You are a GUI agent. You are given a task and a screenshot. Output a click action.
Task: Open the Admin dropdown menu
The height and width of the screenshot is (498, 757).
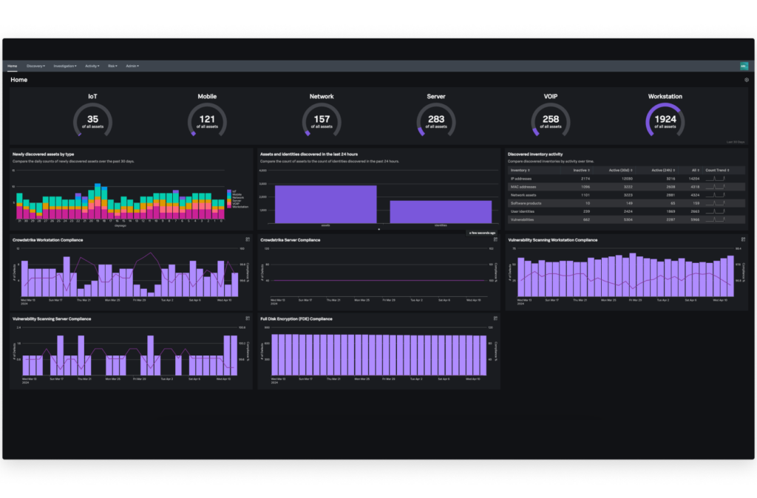[132, 66]
